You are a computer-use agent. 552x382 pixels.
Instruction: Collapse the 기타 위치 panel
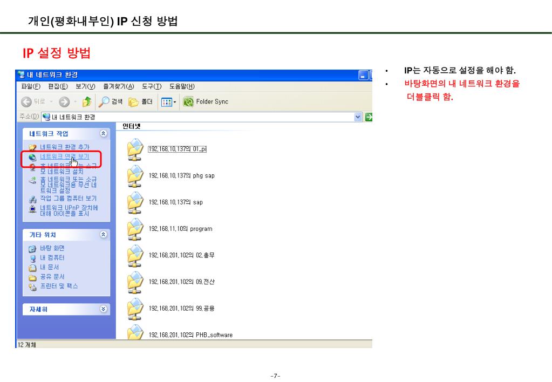[x=103, y=235]
